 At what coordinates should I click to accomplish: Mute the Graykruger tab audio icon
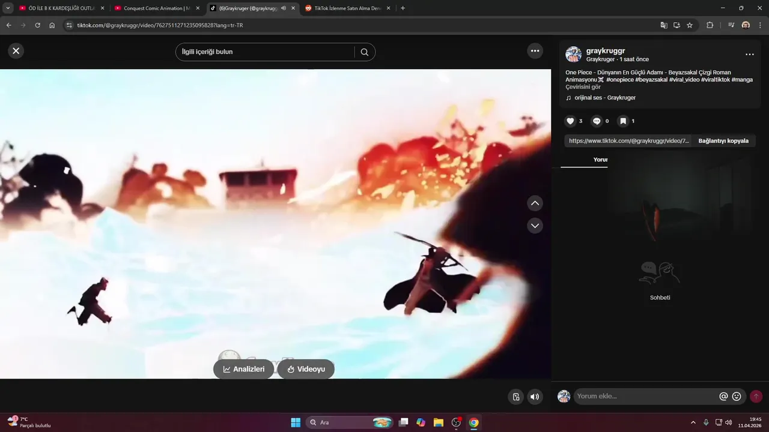(x=283, y=8)
